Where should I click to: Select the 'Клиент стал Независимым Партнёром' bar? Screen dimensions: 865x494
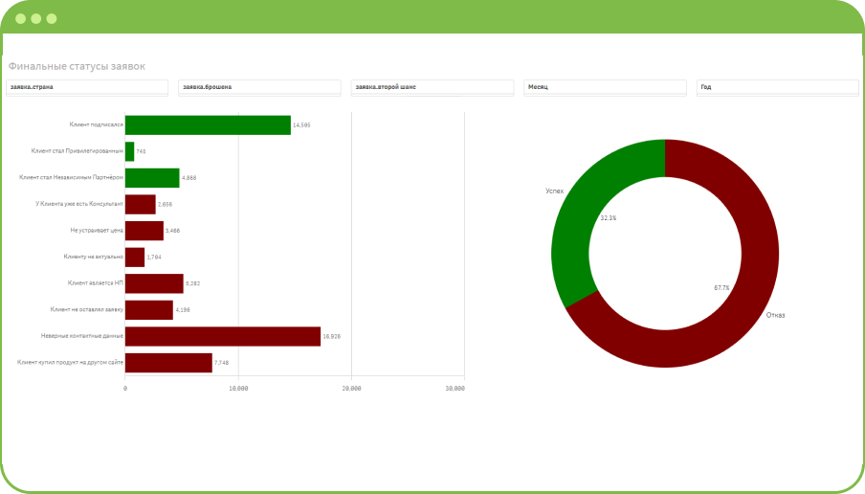pyautogui.click(x=152, y=178)
